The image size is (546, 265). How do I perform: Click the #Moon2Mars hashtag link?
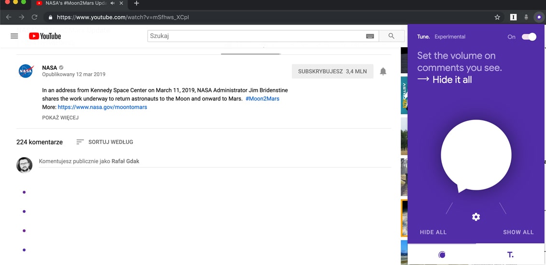point(262,99)
